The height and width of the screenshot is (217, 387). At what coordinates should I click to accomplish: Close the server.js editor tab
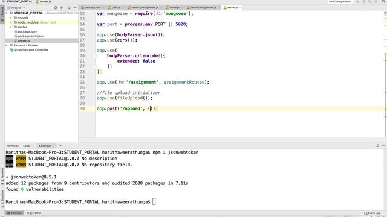(x=240, y=8)
